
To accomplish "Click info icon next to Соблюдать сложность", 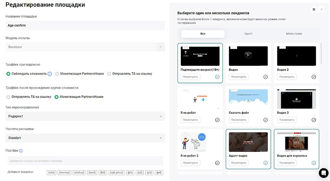I will tap(50, 74).
